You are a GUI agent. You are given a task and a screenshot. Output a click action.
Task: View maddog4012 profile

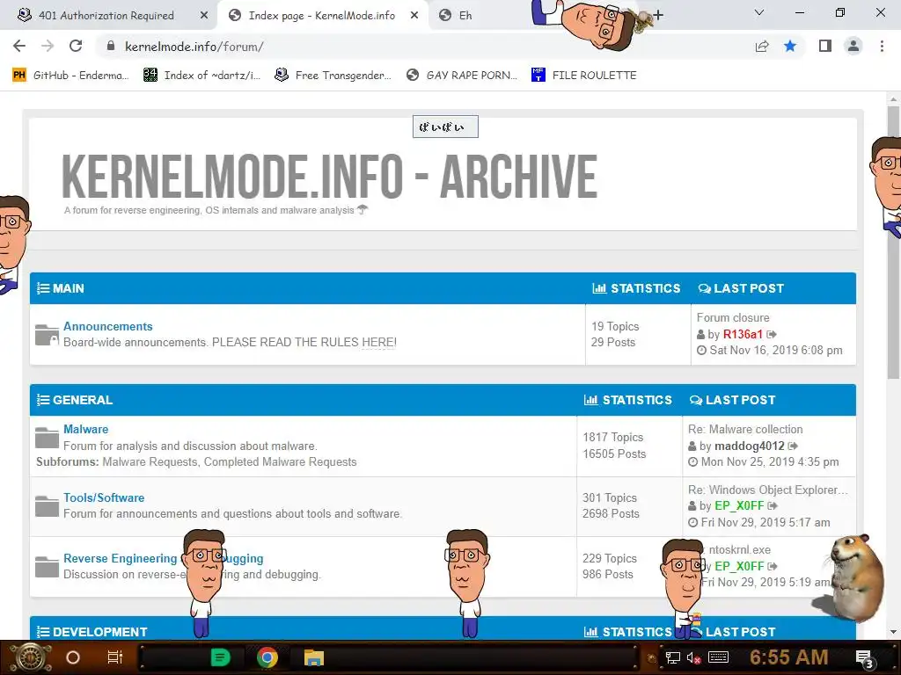tap(750, 446)
